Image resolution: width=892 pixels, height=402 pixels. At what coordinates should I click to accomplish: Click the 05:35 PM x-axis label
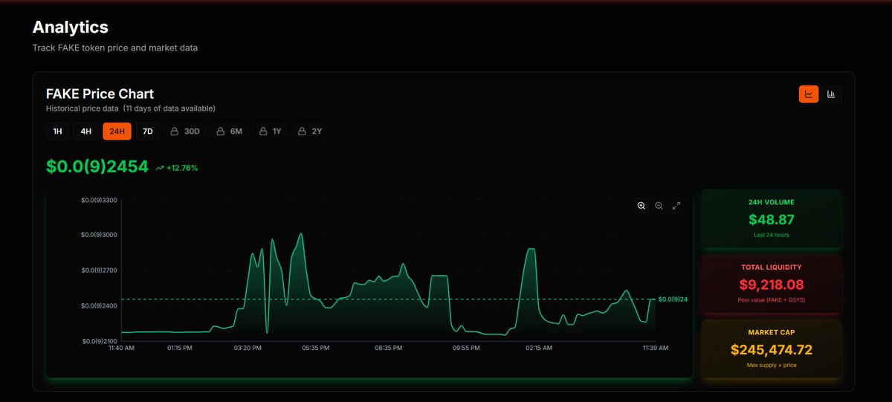click(315, 348)
